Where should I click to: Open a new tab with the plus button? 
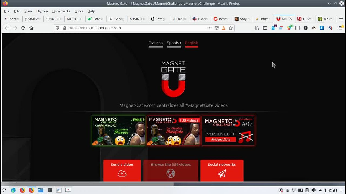[x=341, y=19]
